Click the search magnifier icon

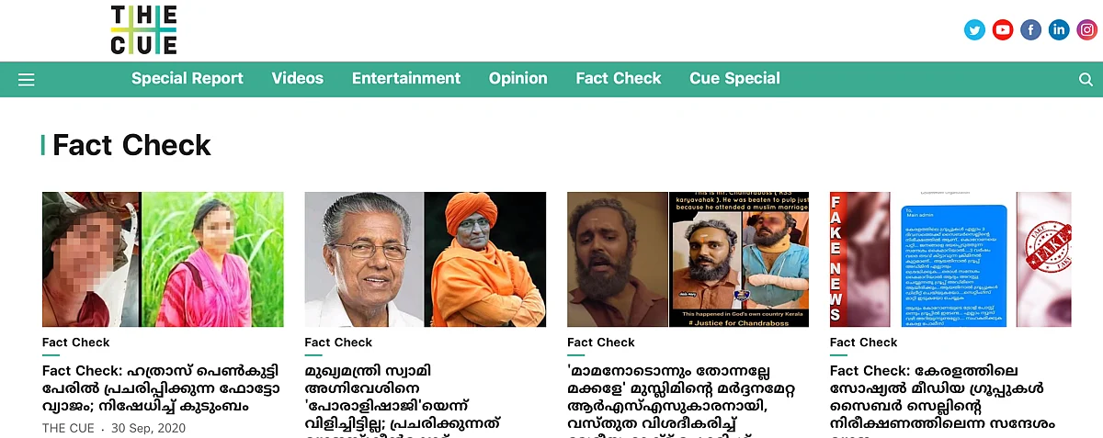1086,80
